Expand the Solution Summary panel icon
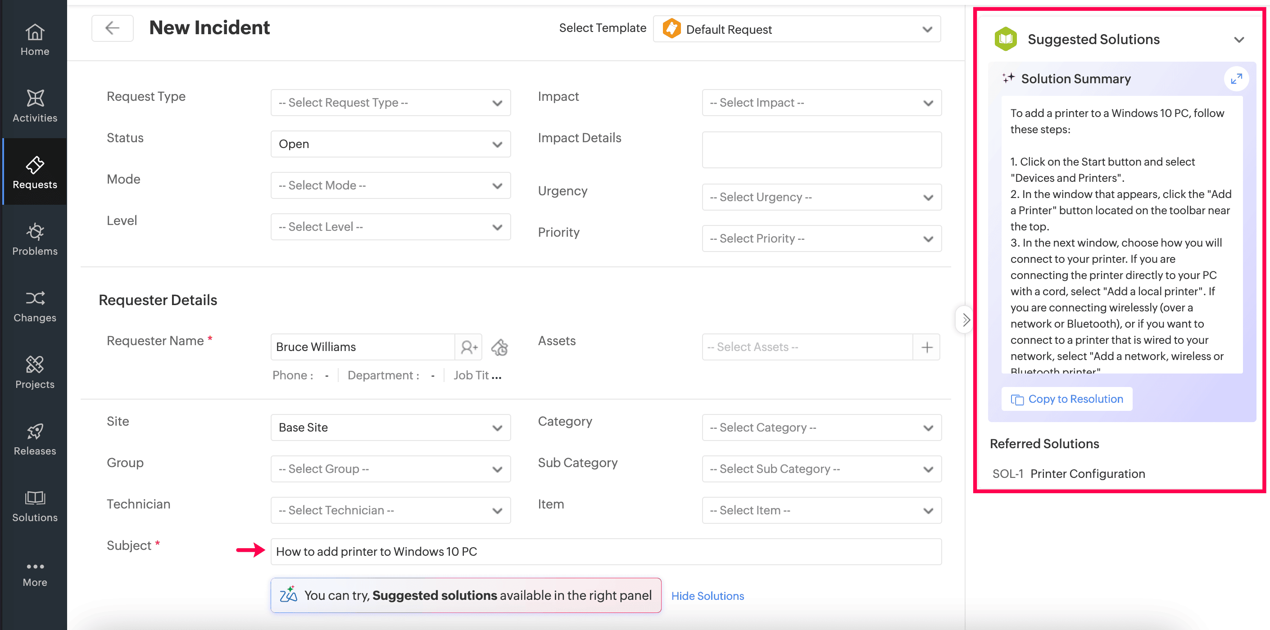The height and width of the screenshot is (630, 1270). click(x=1236, y=79)
